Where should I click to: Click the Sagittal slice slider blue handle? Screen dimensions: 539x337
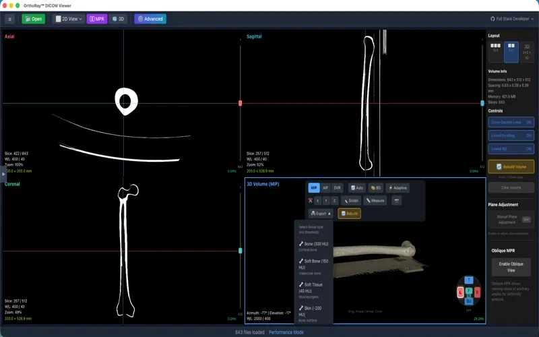tap(482, 103)
